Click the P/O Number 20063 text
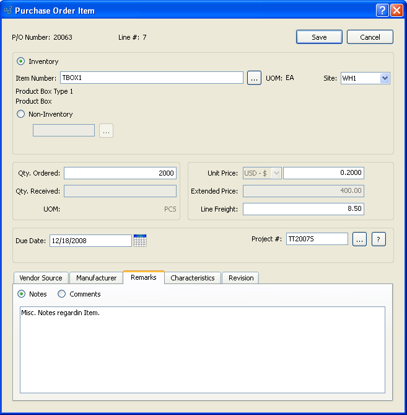The image size is (407, 415). [x=42, y=37]
